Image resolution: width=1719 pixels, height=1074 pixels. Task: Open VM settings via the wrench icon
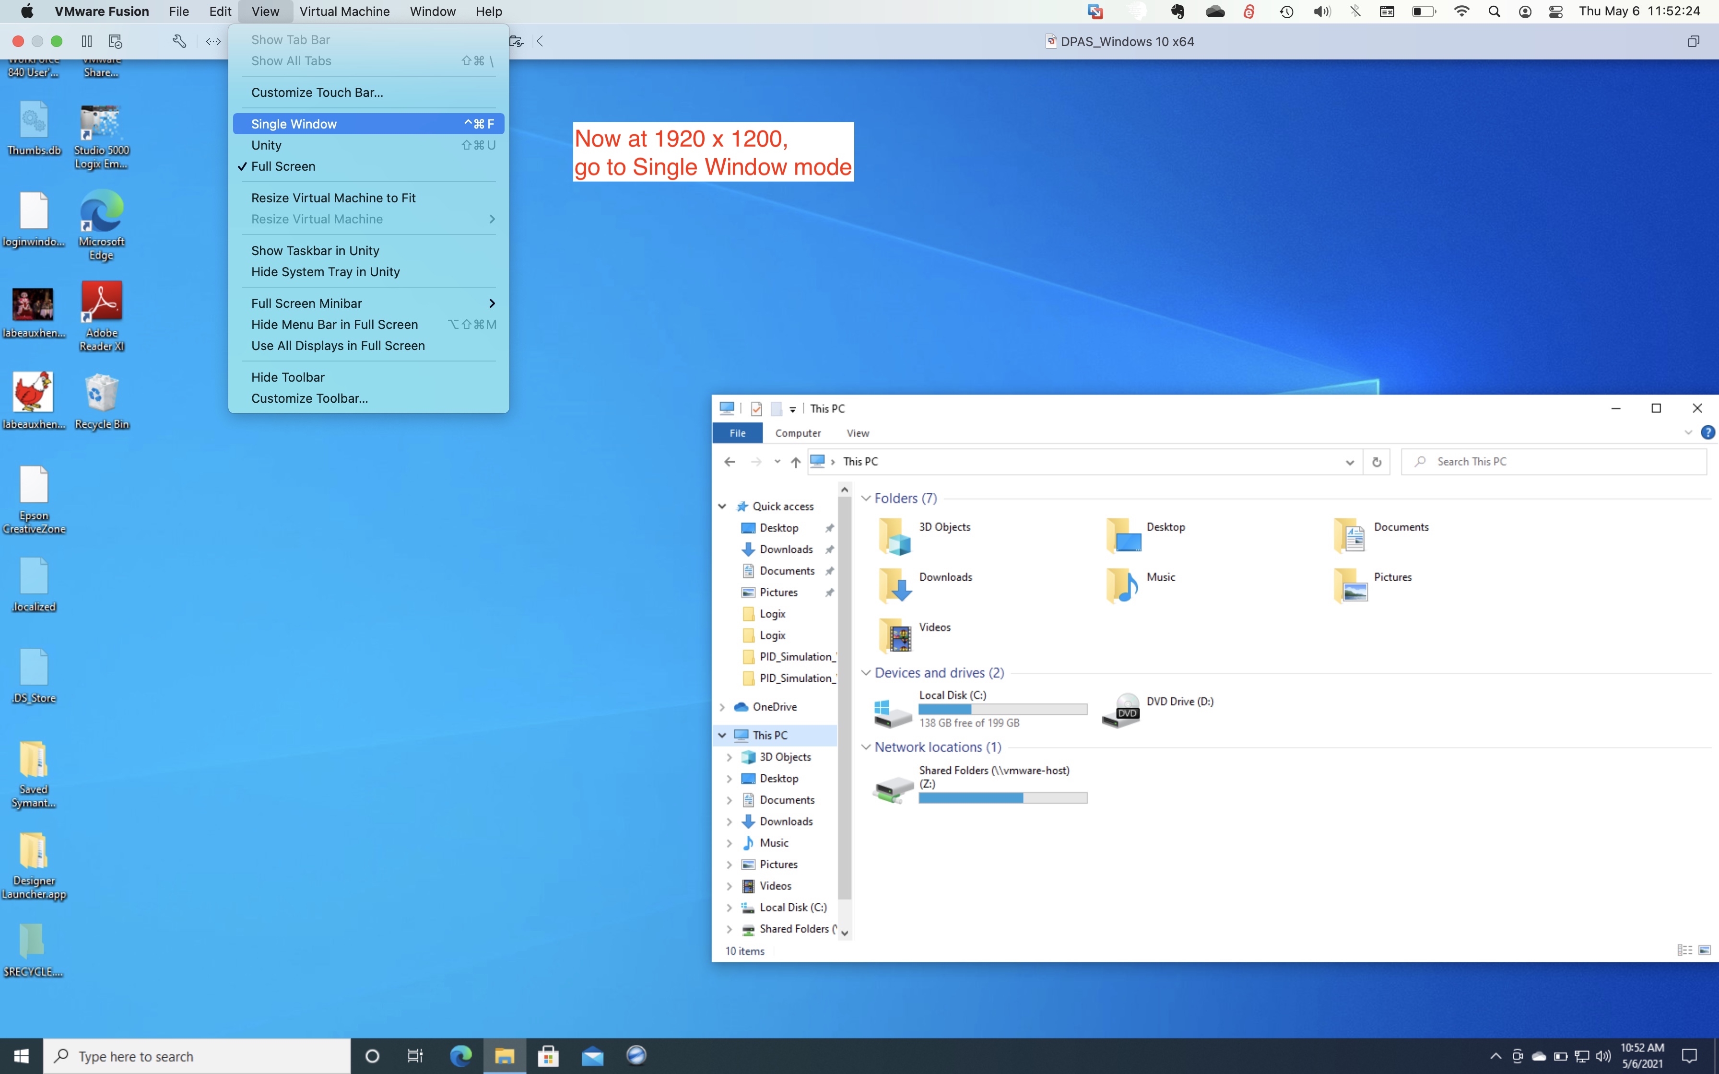[x=179, y=41]
